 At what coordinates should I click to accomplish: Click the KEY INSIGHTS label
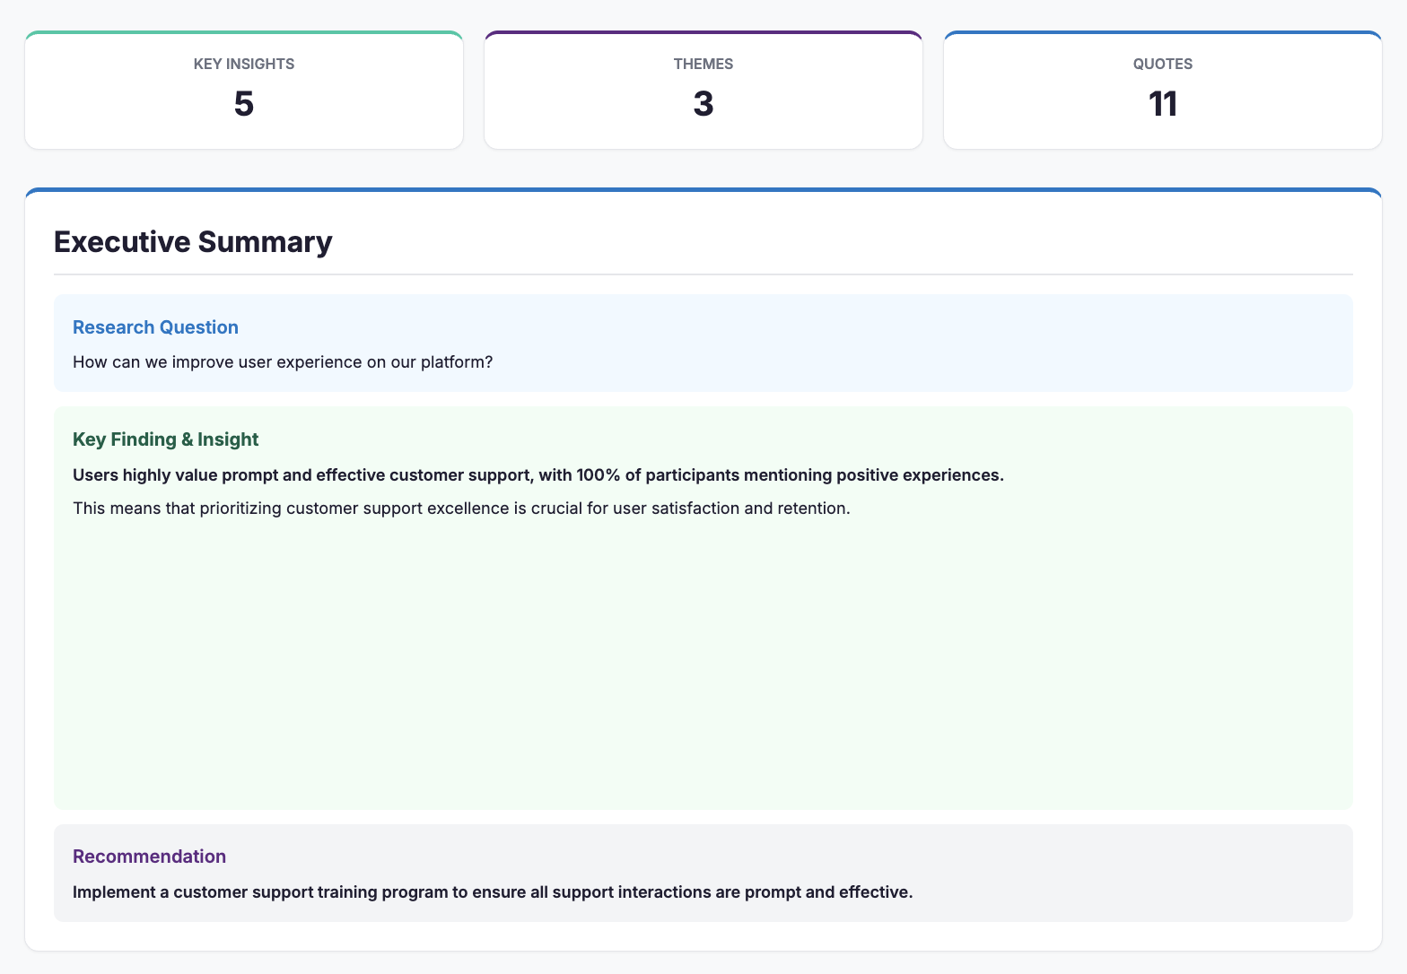[244, 64]
